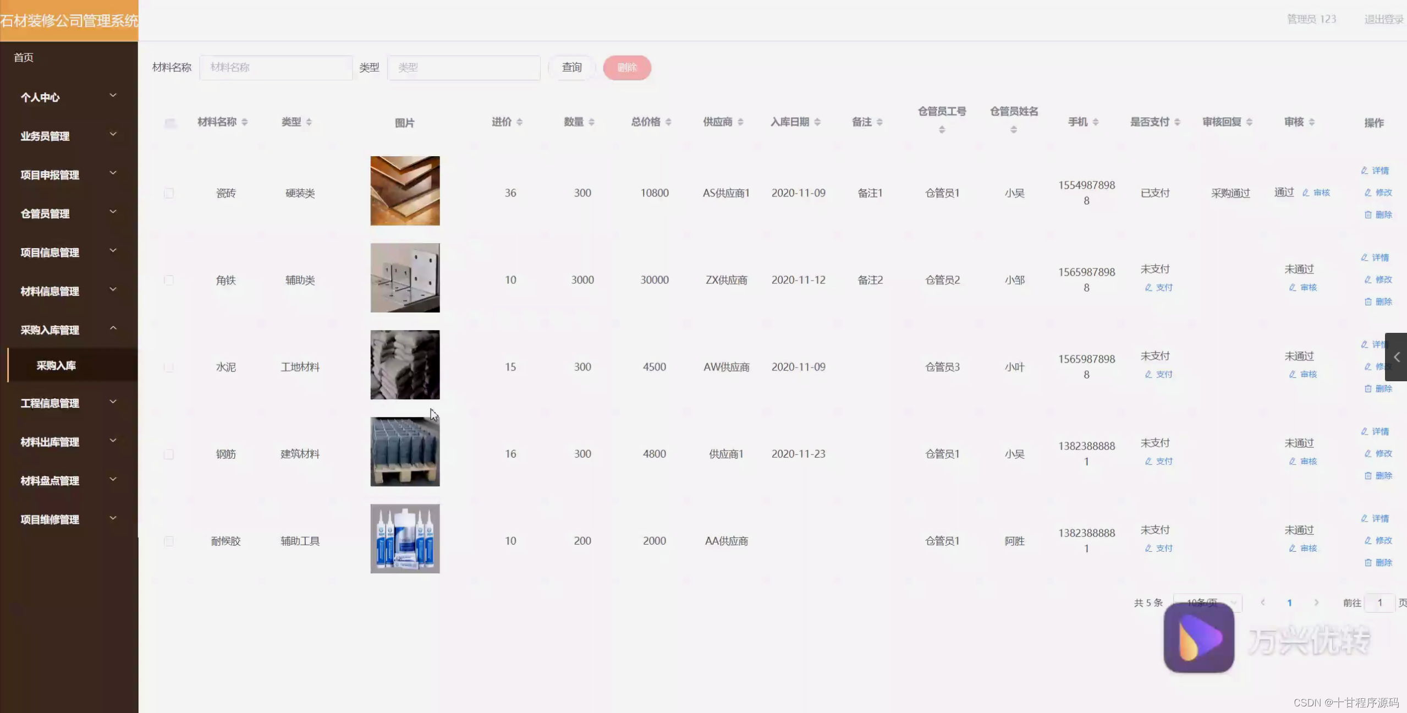This screenshot has width=1407, height=713.
Task: Sort table by 进价 column
Action: pos(519,122)
